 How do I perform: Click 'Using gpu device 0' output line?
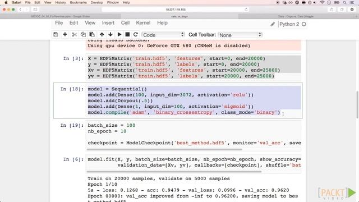[x=169, y=45]
